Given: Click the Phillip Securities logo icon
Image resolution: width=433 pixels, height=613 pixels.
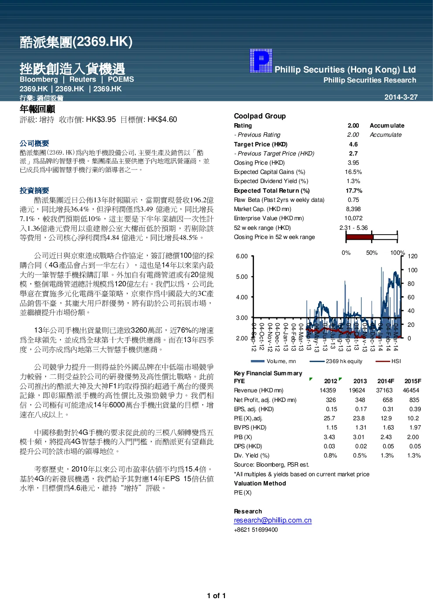Looking at the screenshot, I should tap(261, 61).
